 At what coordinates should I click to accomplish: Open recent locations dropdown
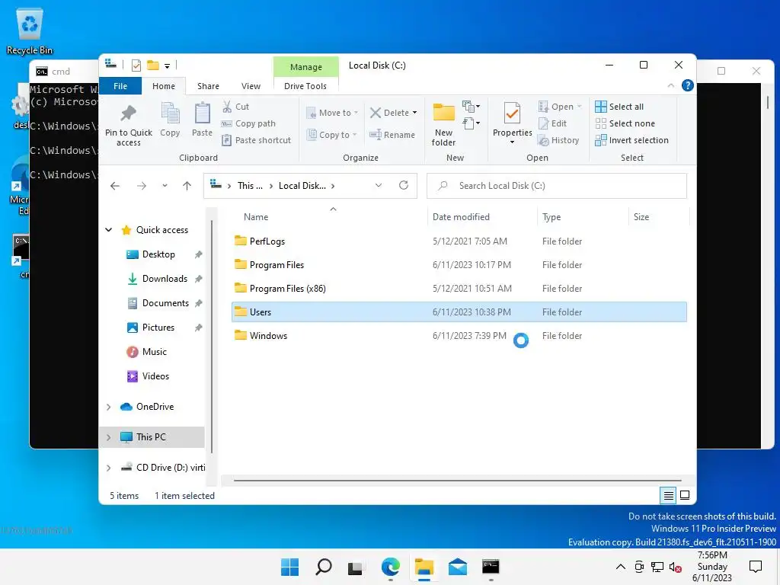165,186
